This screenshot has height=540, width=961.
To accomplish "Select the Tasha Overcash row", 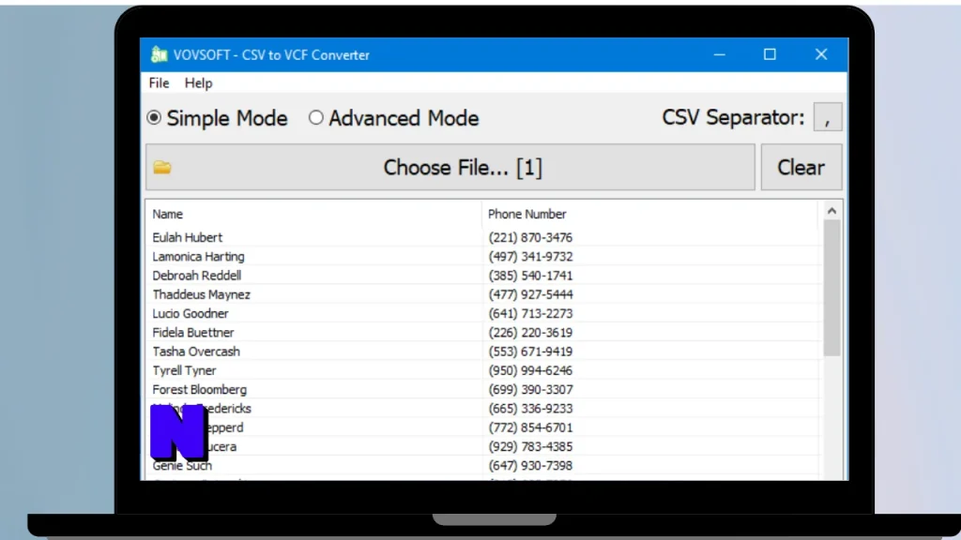I will pos(484,351).
